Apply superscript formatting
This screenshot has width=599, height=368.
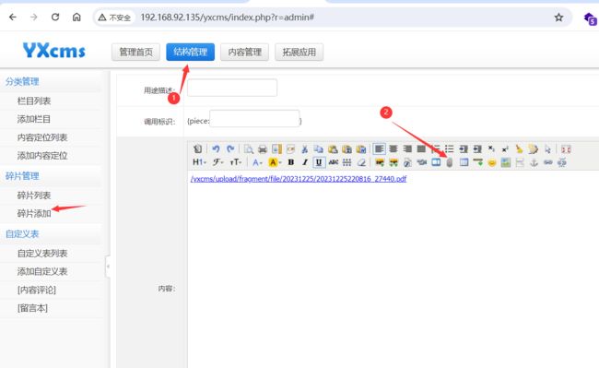pyautogui.click(x=505, y=149)
